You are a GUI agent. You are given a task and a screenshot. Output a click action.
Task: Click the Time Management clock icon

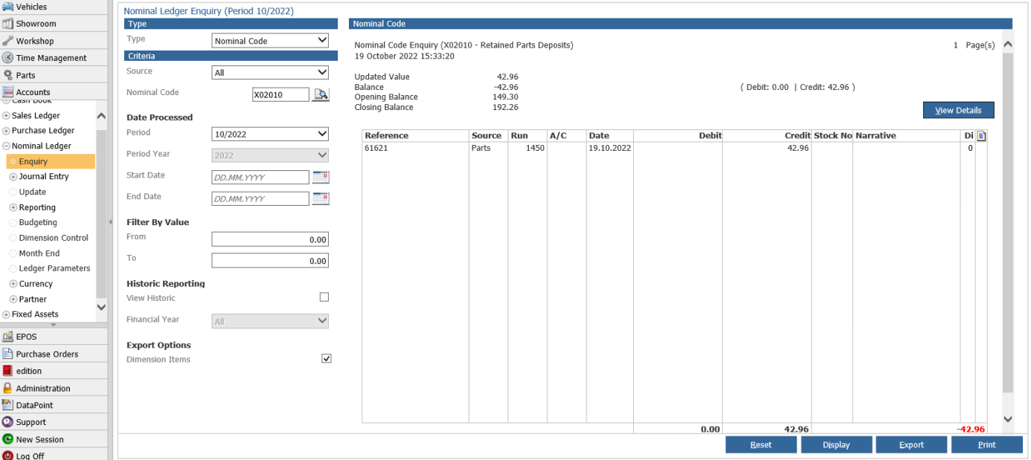click(x=7, y=58)
